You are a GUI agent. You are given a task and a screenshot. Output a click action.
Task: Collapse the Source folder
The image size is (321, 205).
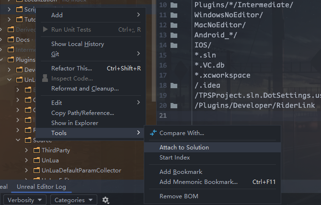(x=18, y=140)
